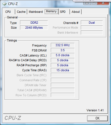Click the empty Command Rate (CR) field
Viewport: 111px width, 125px height.
pos(63,80)
